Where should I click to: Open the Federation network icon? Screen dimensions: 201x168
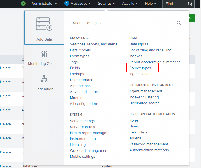pyautogui.click(x=44, y=79)
